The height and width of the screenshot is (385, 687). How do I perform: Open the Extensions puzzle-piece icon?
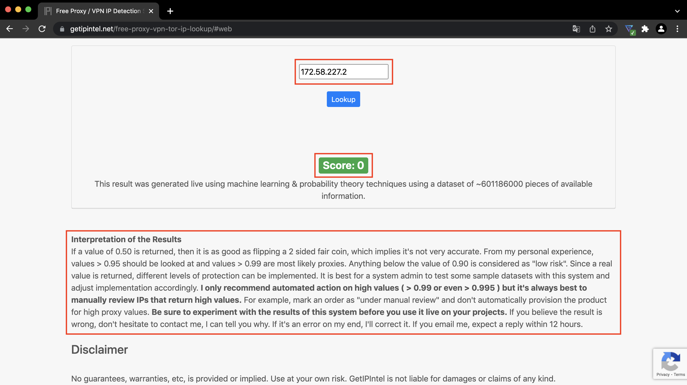tap(645, 29)
